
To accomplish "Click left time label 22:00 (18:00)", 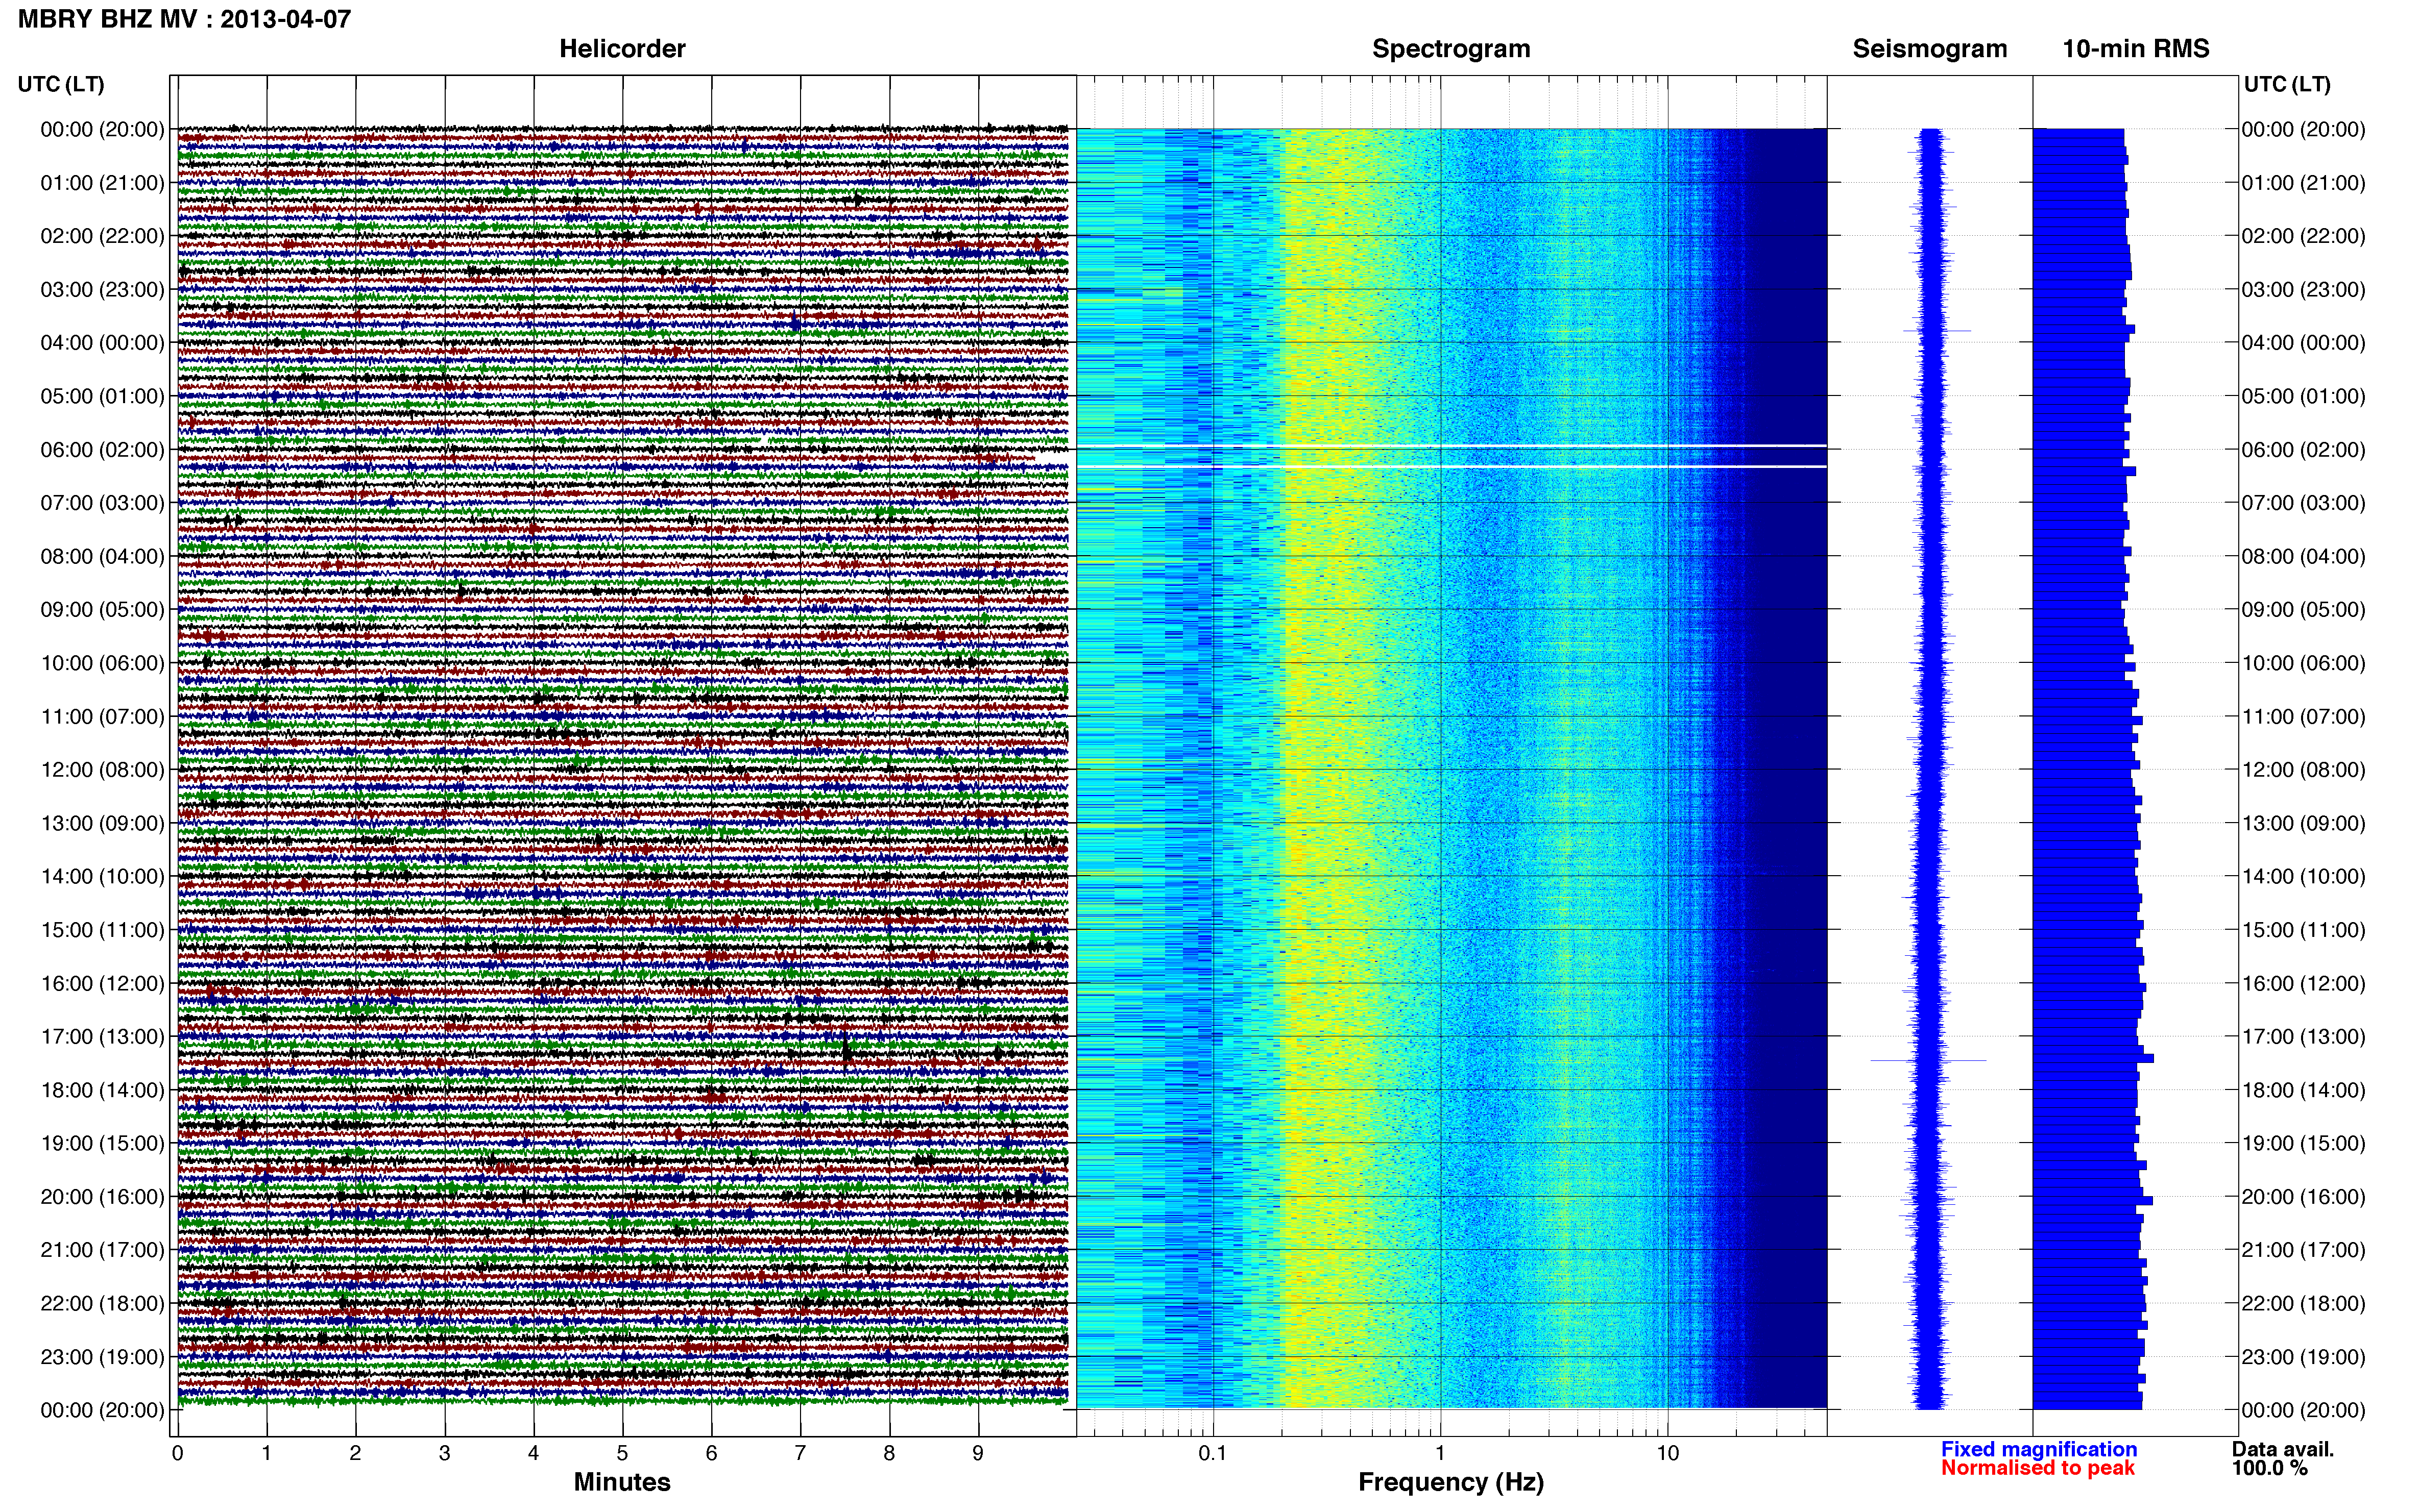I will pyautogui.click(x=102, y=1304).
